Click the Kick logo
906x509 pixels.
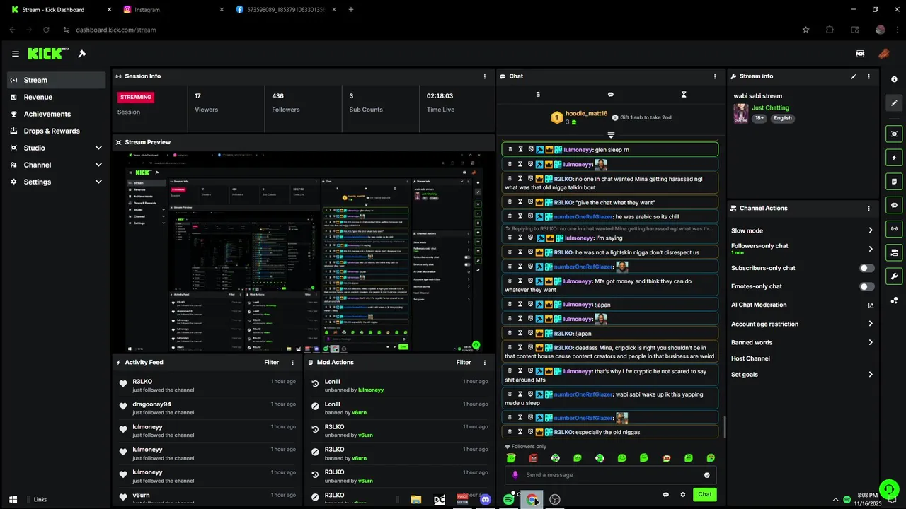[x=47, y=54]
